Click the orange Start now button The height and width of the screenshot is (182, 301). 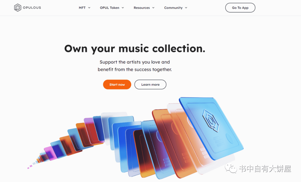pyautogui.click(x=117, y=85)
